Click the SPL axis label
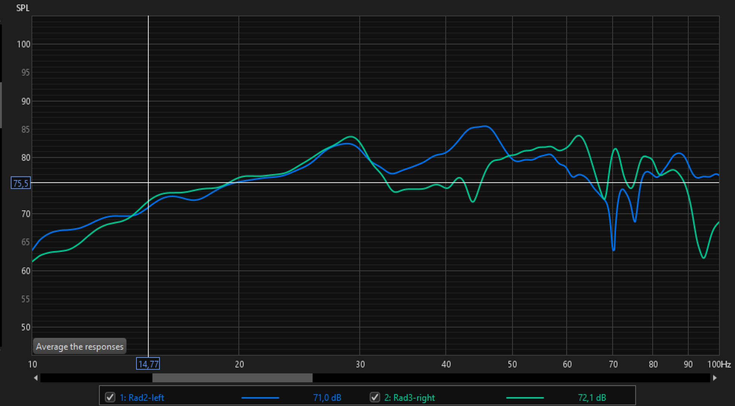Viewport: 735px width, 406px height. coord(23,8)
